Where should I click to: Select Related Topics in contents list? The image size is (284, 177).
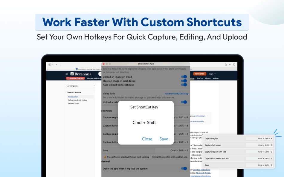click(x=74, y=103)
